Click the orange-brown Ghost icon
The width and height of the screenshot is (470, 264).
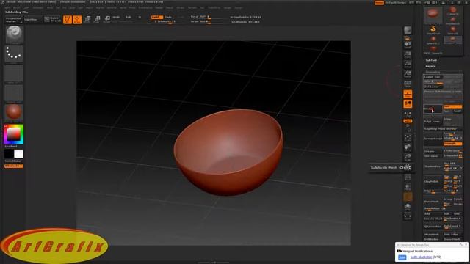pyautogui.click(x=408, y=197)
